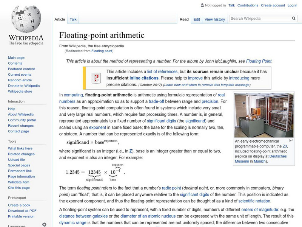Open Current events link

pos(20,74)
